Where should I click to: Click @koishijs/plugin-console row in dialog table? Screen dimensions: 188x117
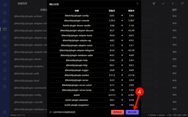tap(94, 21)
